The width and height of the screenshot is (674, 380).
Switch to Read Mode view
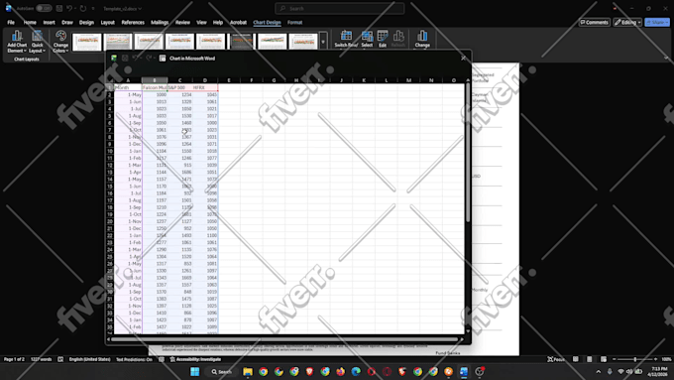pos(576,359)
